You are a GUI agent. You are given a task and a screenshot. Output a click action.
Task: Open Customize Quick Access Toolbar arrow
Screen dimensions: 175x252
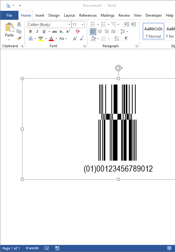point(20,6)
